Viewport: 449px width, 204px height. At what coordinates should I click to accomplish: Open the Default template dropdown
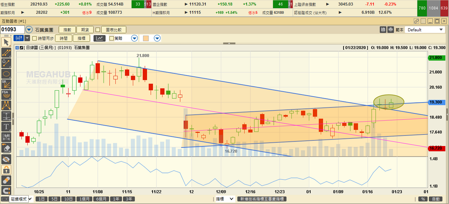coord(425,30)
